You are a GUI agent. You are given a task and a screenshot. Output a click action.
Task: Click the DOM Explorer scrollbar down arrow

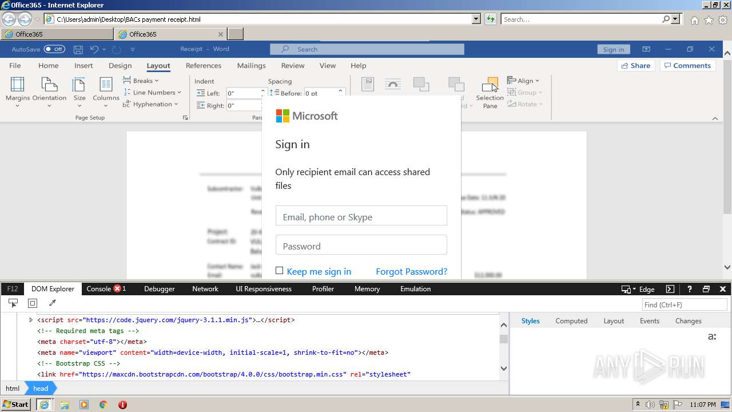[x=504, y=369]
